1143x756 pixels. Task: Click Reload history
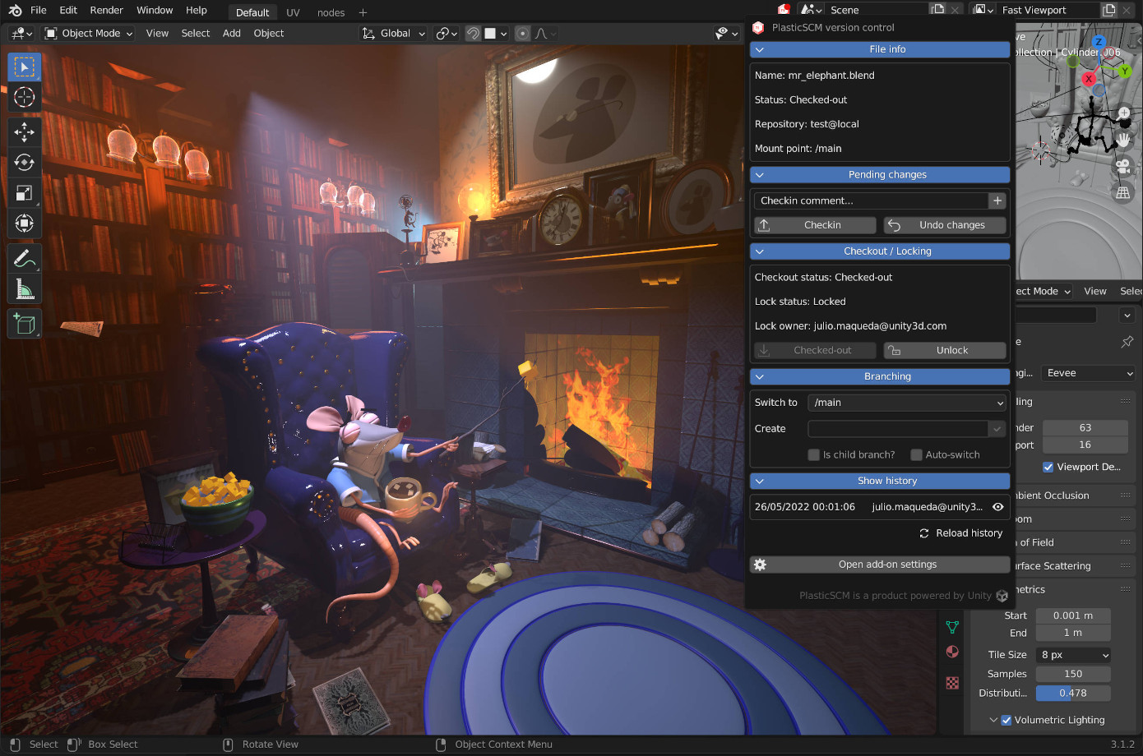pos(960,533)
